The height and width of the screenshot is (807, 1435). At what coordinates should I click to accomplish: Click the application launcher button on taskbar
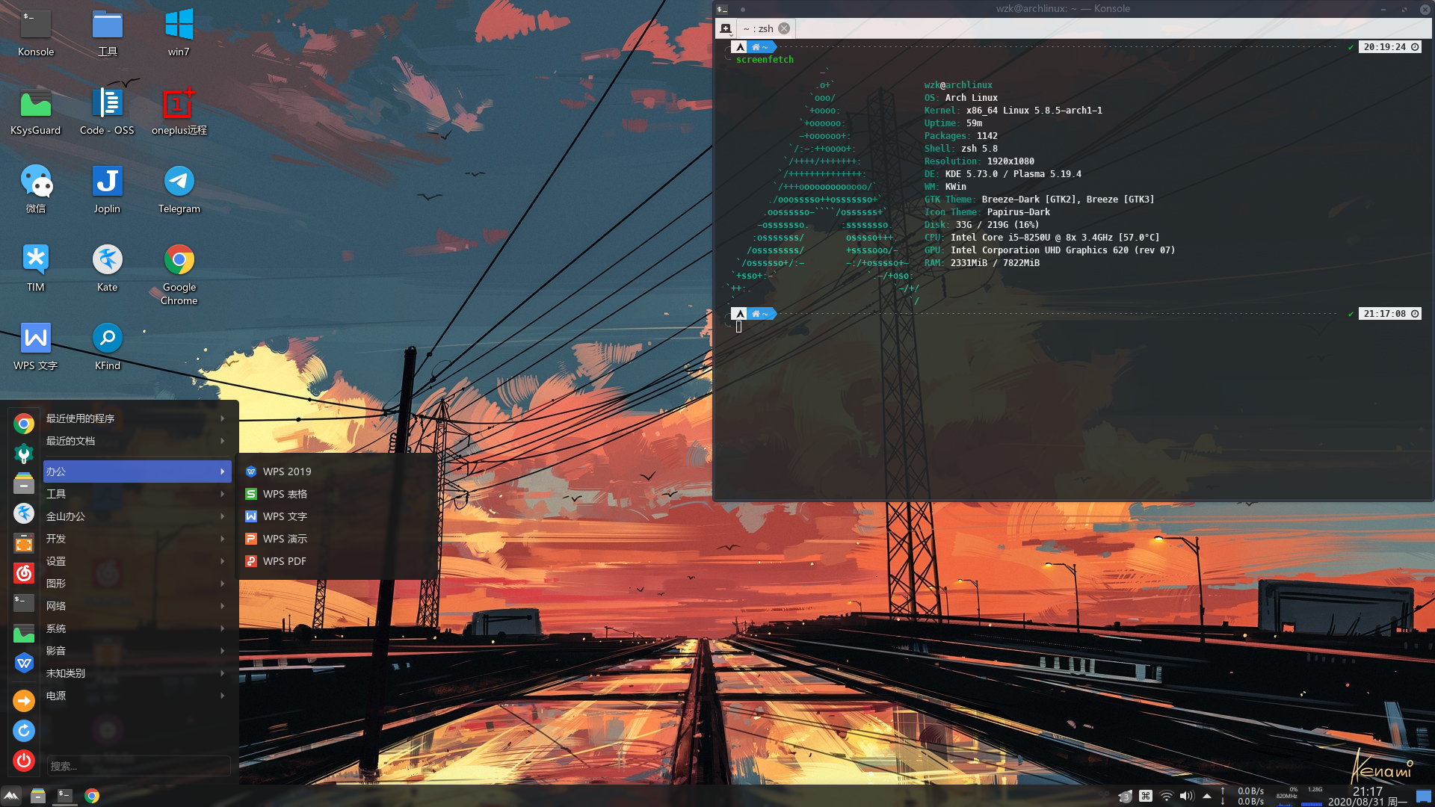[11, 796]
